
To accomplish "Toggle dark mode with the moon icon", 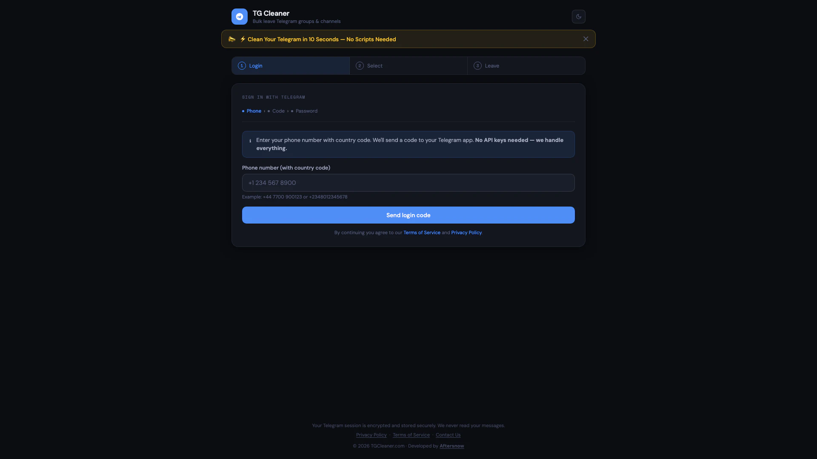I will point(578,17).
